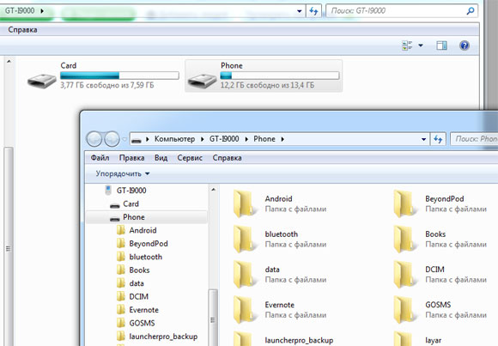The image size is (498, 346).
Task: Open the Card drive in back window
Action: click(x=103, y=76)
